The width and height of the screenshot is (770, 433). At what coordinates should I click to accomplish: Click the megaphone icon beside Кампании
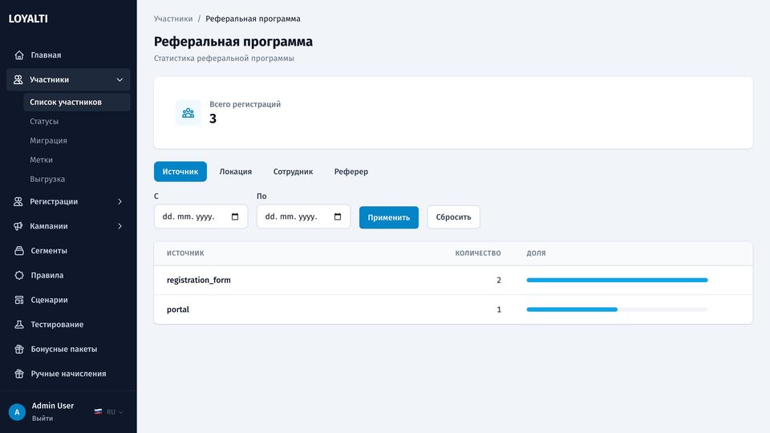(18, 226)
